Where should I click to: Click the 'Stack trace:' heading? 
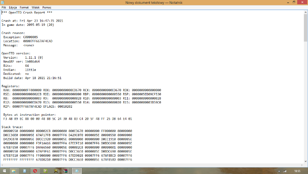pyautogui.click(x=12, y=127)
